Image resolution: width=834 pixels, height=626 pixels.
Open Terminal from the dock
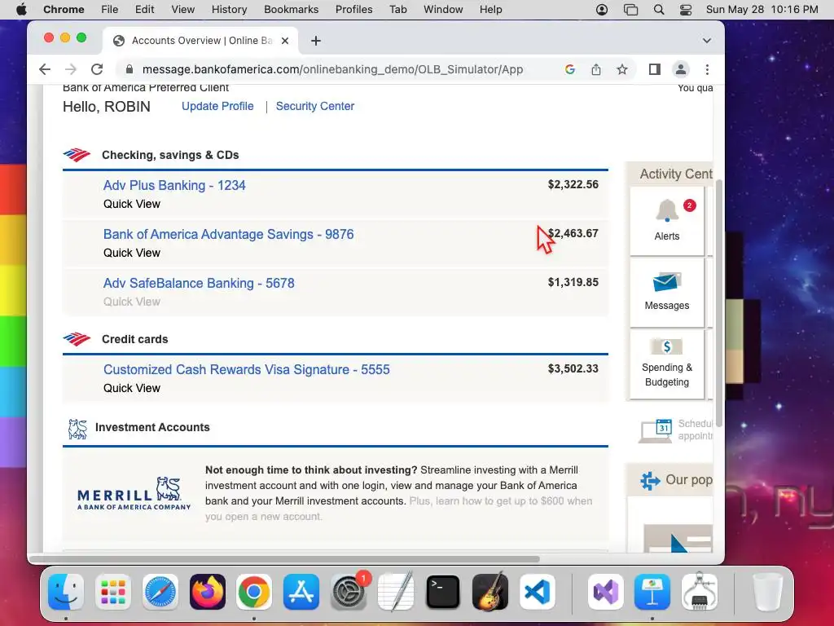442,592
